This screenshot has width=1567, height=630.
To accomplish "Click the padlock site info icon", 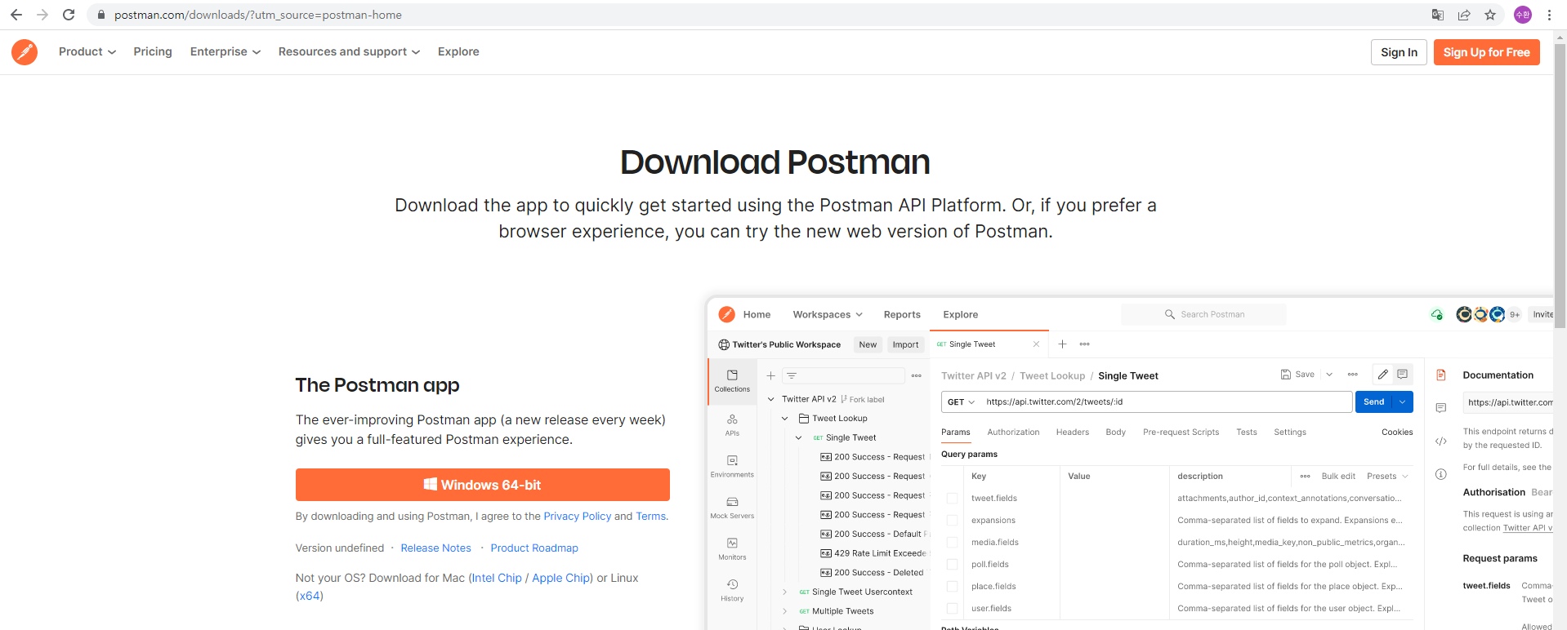I will (101, 15).
